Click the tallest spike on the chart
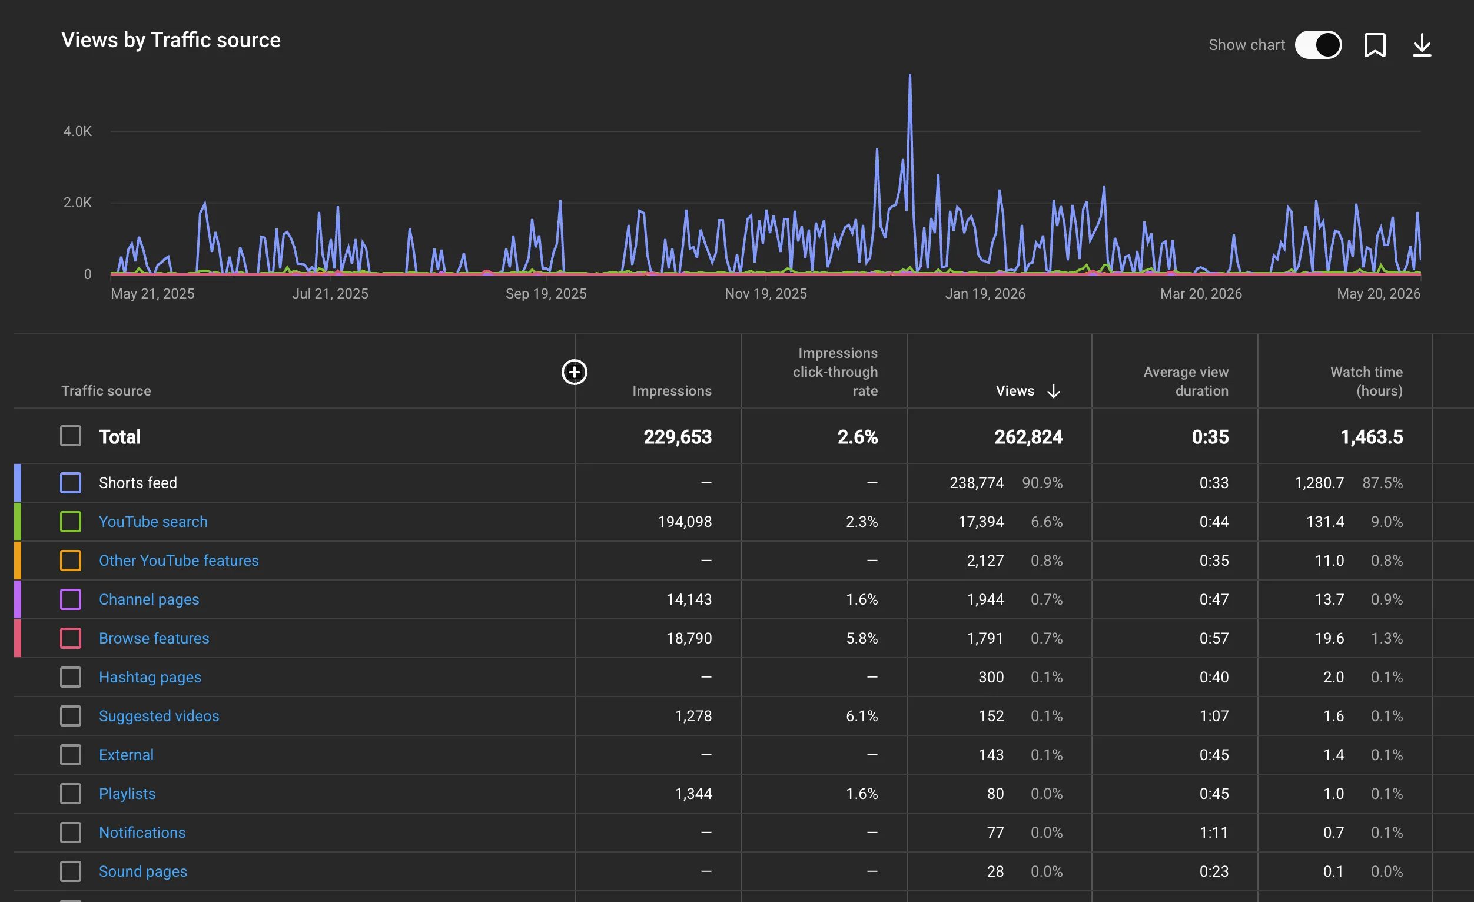This screenshot has height=902, width=1474. (x=910, y=77)
